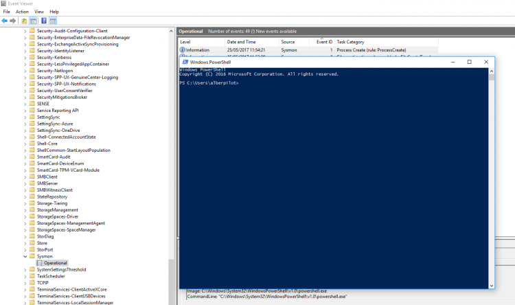Open the Help toolbar icon
This screenshot has width=515, height=305.
pyautogui.click(x=44, y=21)
